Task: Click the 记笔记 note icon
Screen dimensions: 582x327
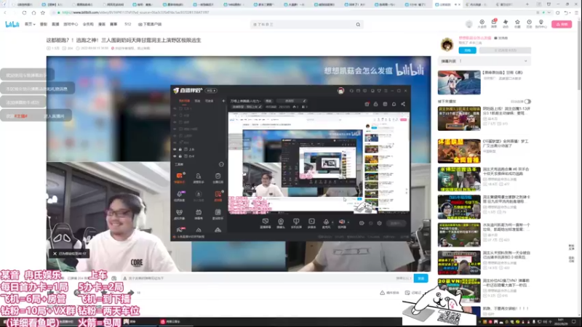Action: pos(407,293)
